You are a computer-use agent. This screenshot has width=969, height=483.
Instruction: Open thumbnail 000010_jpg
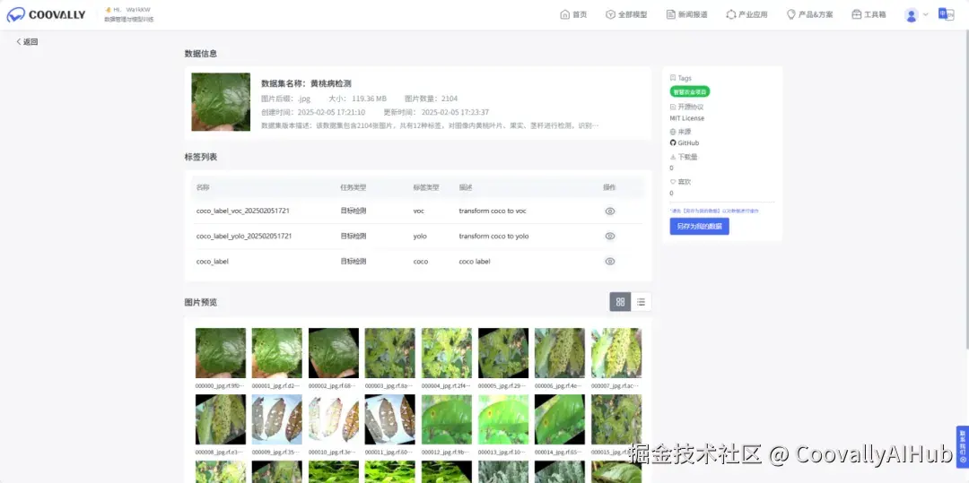click(x=334, y=419)
